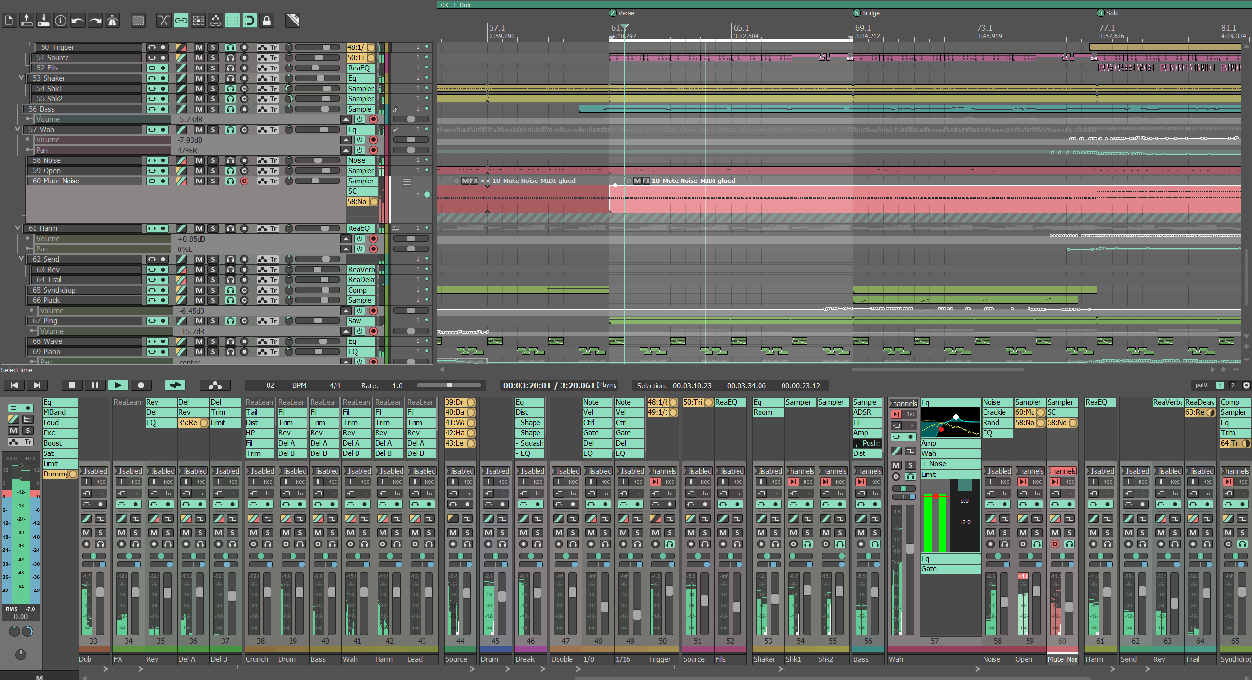Jump to the Bridge region marker
The width and height of the screenshot is (1252, 680).
point(867,13)
